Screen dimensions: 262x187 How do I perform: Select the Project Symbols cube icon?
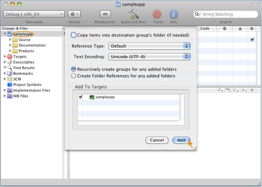tap(10, 85)
